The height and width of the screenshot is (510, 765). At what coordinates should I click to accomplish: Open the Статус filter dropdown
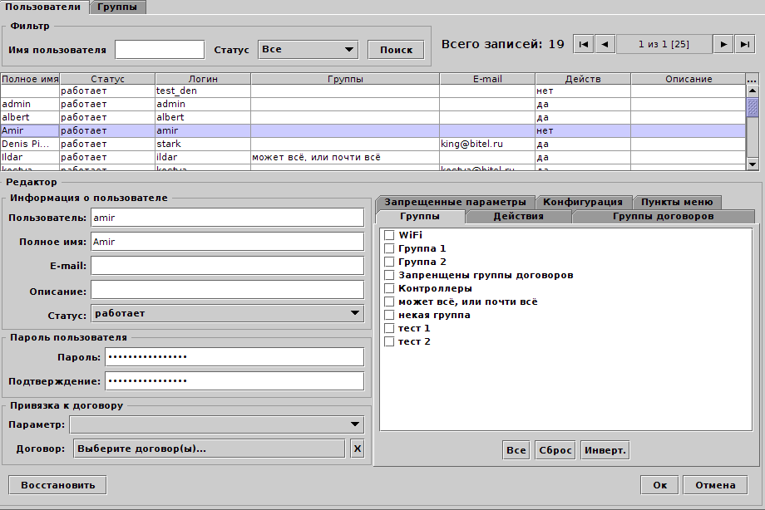308,50
